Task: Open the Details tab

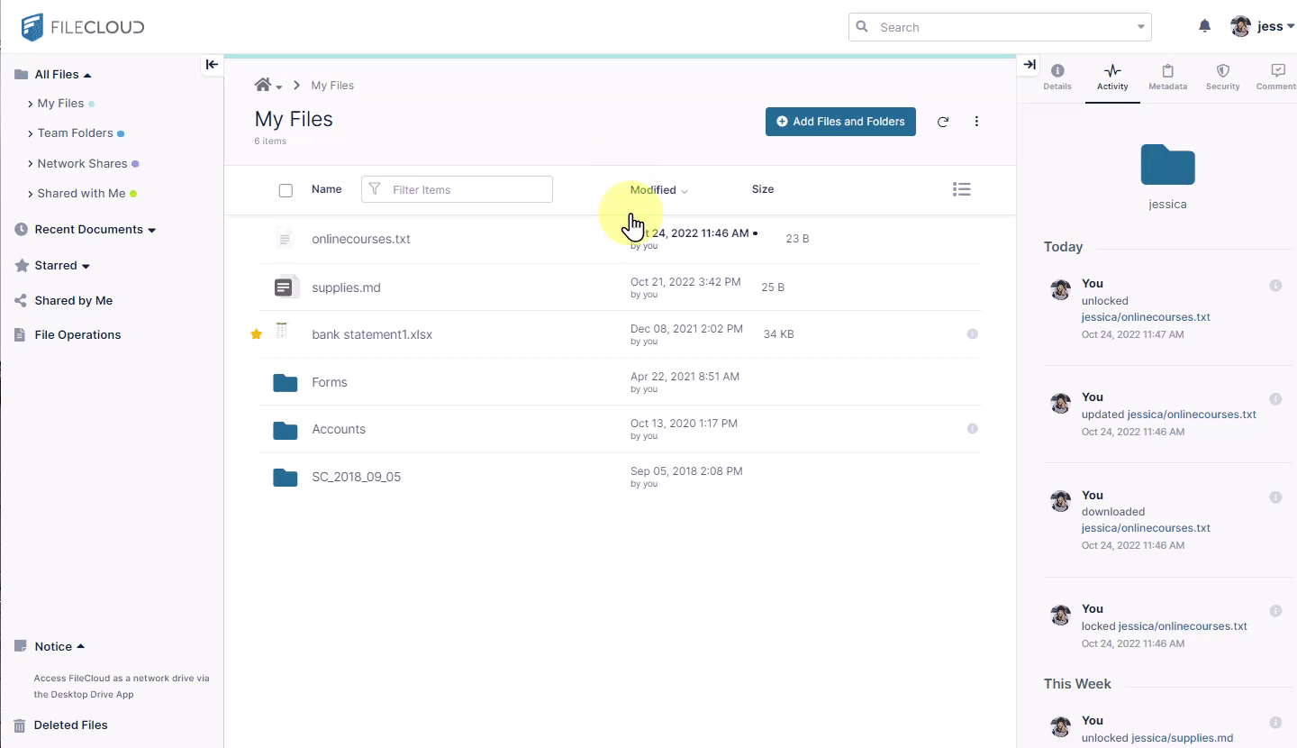Action: coord(1057,78)
